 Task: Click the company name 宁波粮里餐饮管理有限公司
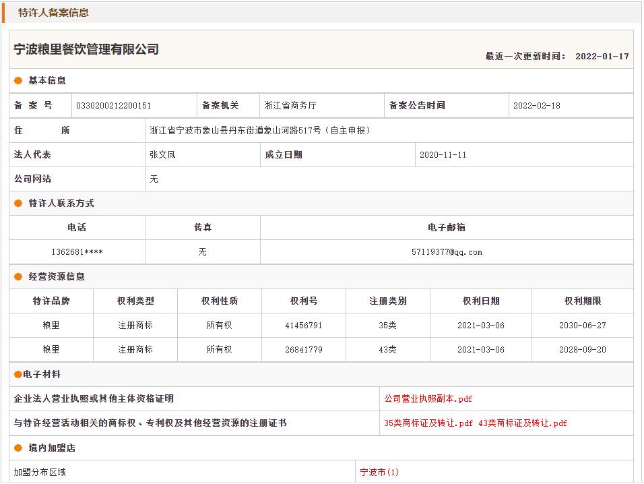(x=86, y=49)
